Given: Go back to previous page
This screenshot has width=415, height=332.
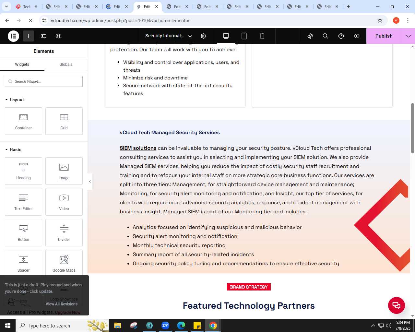Looking at the screenshot, I should pyautogui.click(x=7, y=20).
